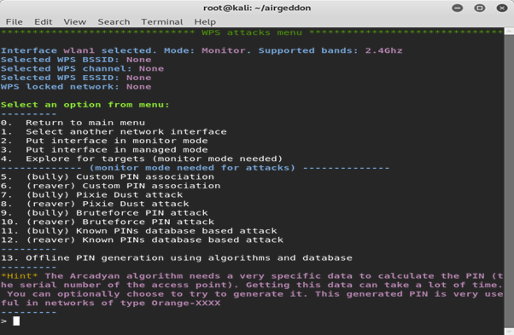The width and height of the screenshot is (514, 335).
Task: Click option 6 reaver Custom PIN association
Action: click(x=110, y=186)
